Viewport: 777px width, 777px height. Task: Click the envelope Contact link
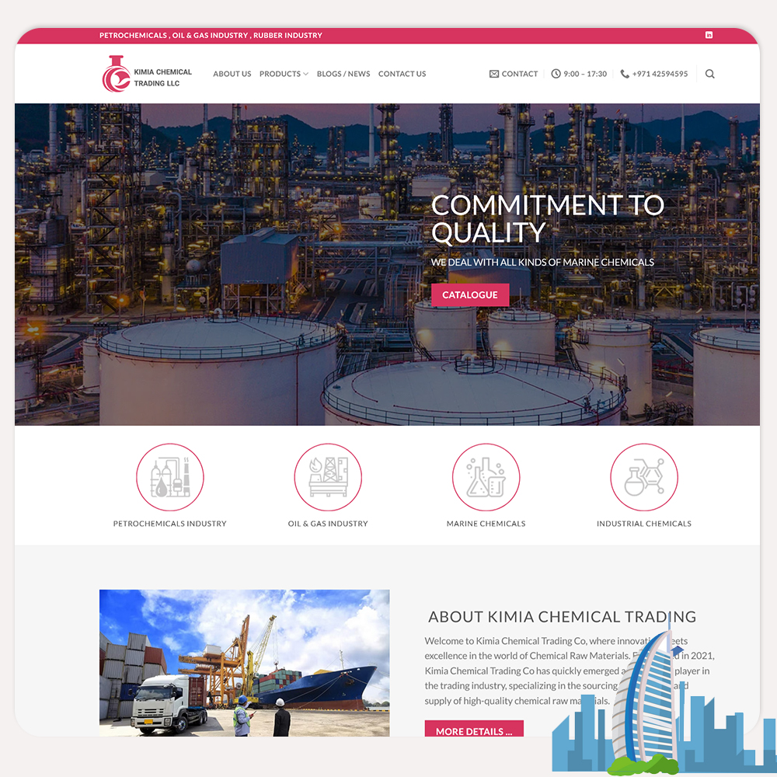(514, 74)
